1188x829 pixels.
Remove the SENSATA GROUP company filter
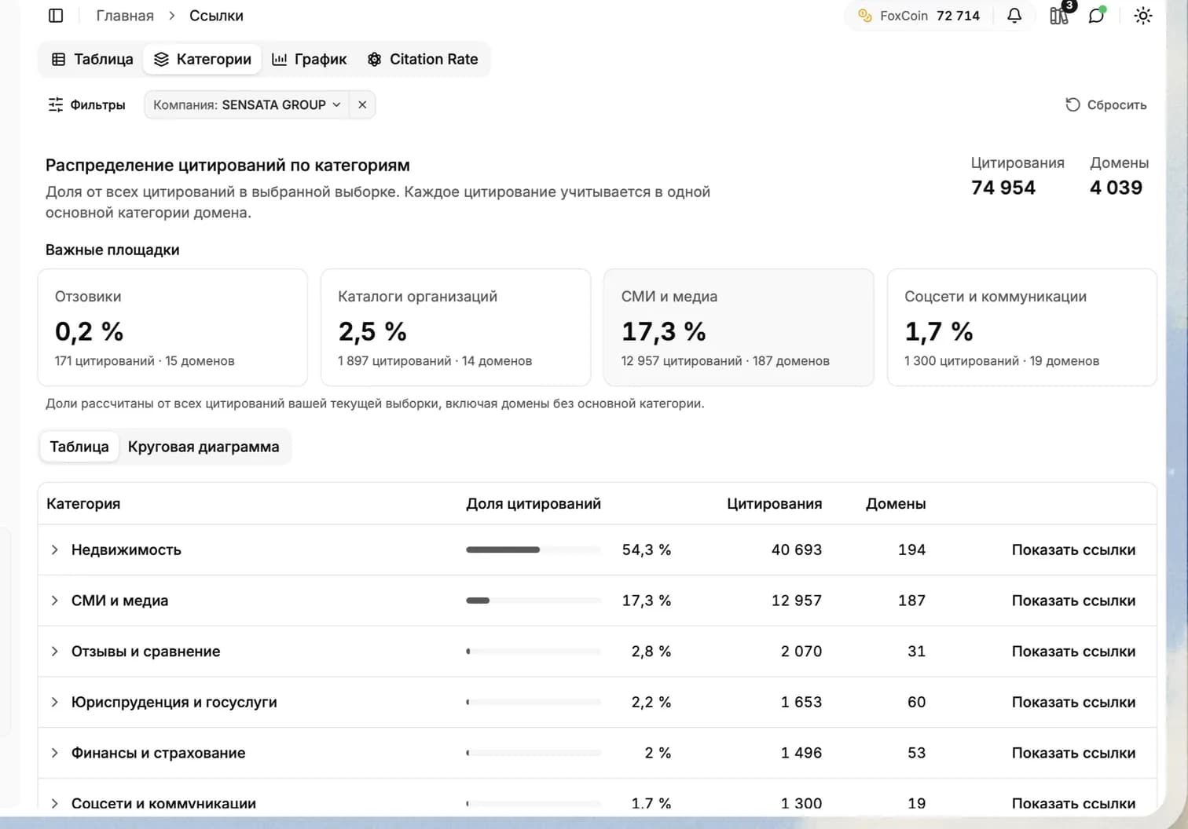(x=362, y=105)
